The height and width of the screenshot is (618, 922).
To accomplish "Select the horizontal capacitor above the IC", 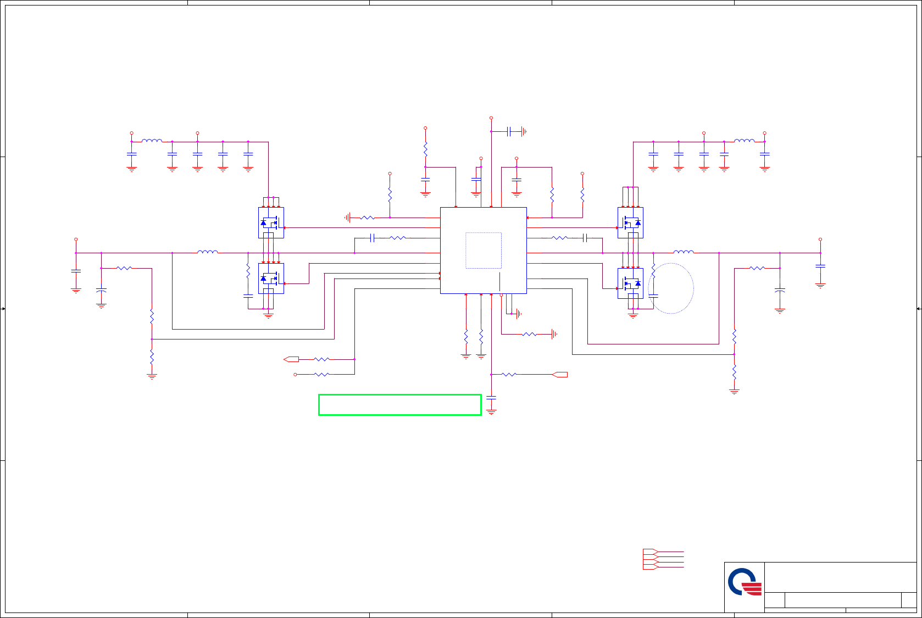I will coord(509,131).
